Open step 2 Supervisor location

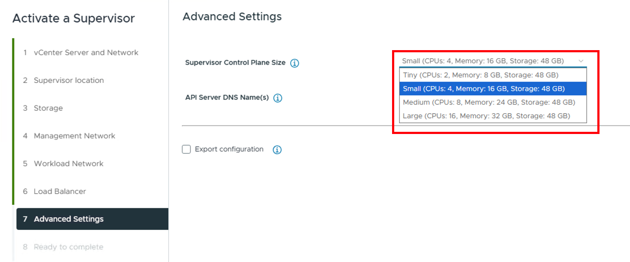tap(69, 81)
